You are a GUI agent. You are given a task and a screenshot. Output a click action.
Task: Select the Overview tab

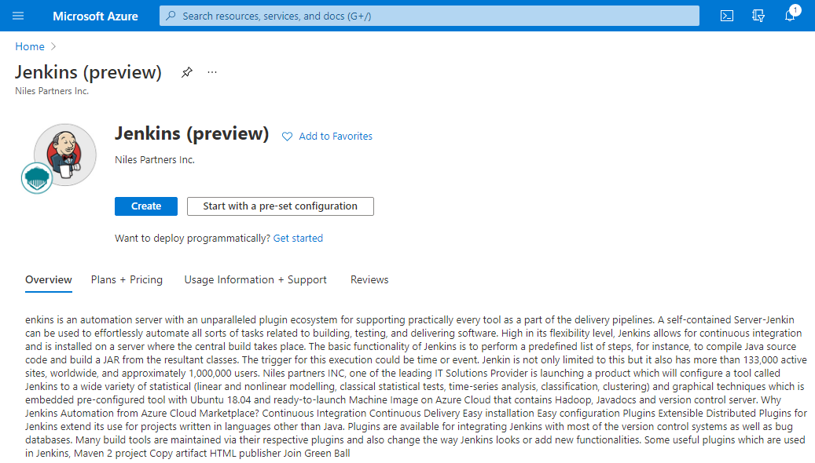[49, 279]
